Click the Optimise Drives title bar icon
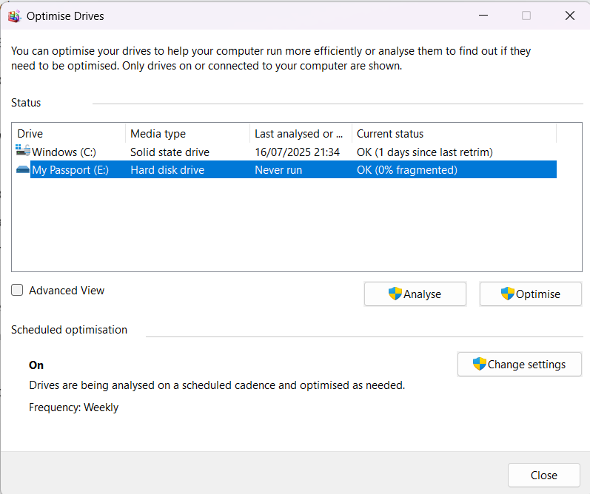The width and height of the screenshot is (590, 494). [14, 16]
